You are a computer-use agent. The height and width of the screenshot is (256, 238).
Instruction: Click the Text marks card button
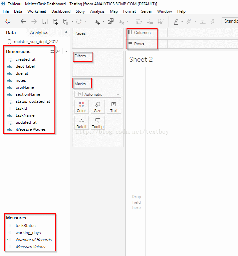tap(114, 107)
